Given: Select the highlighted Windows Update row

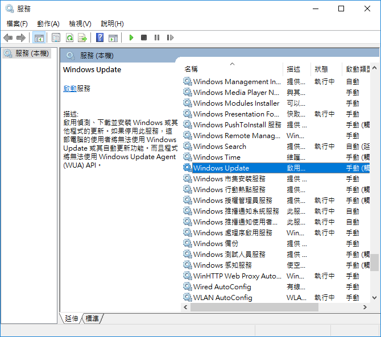Looking at the screenshot, I should 276,168.
